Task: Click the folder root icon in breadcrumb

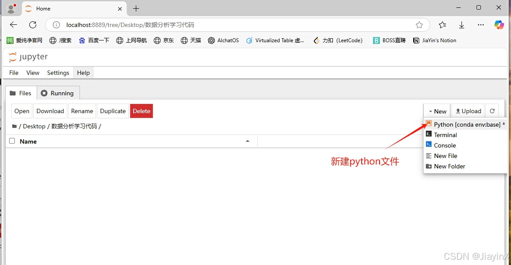Action: (14, 126)
